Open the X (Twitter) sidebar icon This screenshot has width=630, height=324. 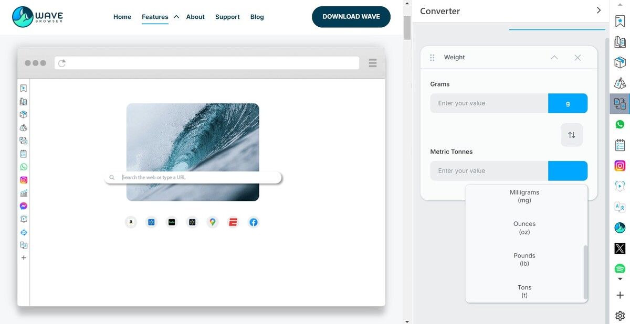620,249
